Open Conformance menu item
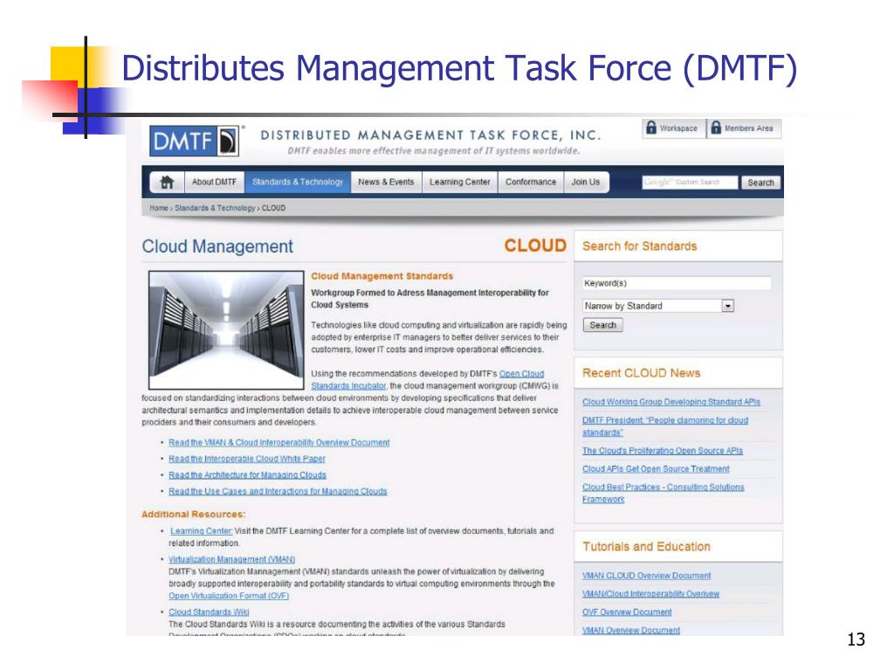Viewport: 894px width, 671px height. click(x=531, y=182)
